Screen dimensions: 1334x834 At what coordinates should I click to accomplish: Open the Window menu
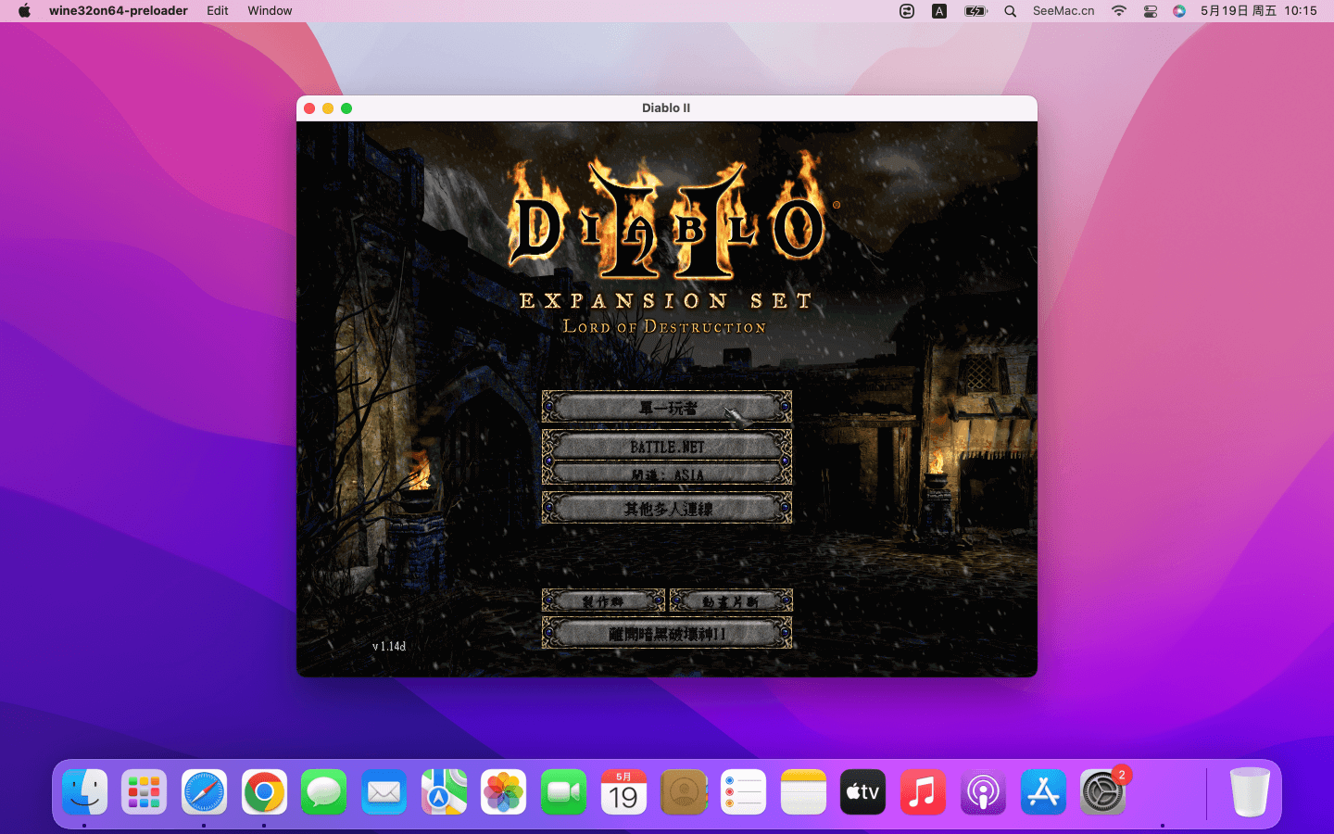270,11
